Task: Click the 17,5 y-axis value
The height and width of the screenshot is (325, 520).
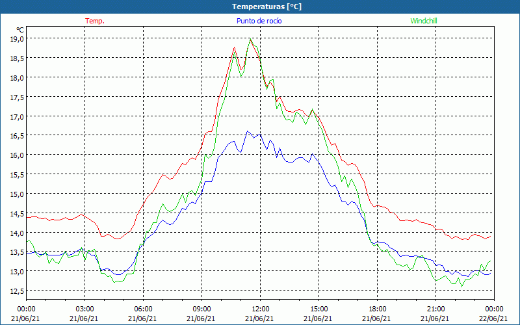Action: [x=18, y=97]
